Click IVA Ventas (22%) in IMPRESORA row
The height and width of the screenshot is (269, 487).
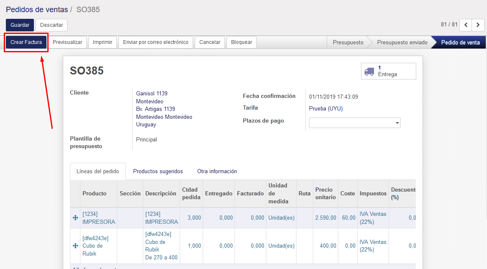[373, 218]
